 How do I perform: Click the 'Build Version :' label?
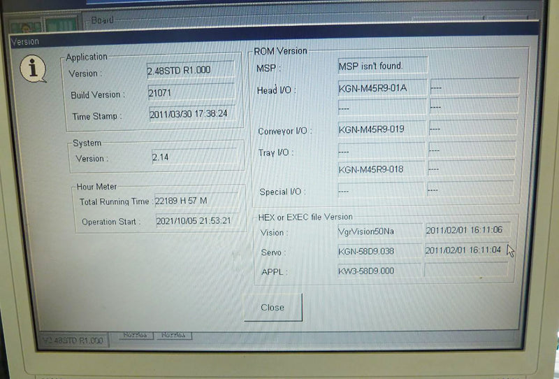coord(98,95)
